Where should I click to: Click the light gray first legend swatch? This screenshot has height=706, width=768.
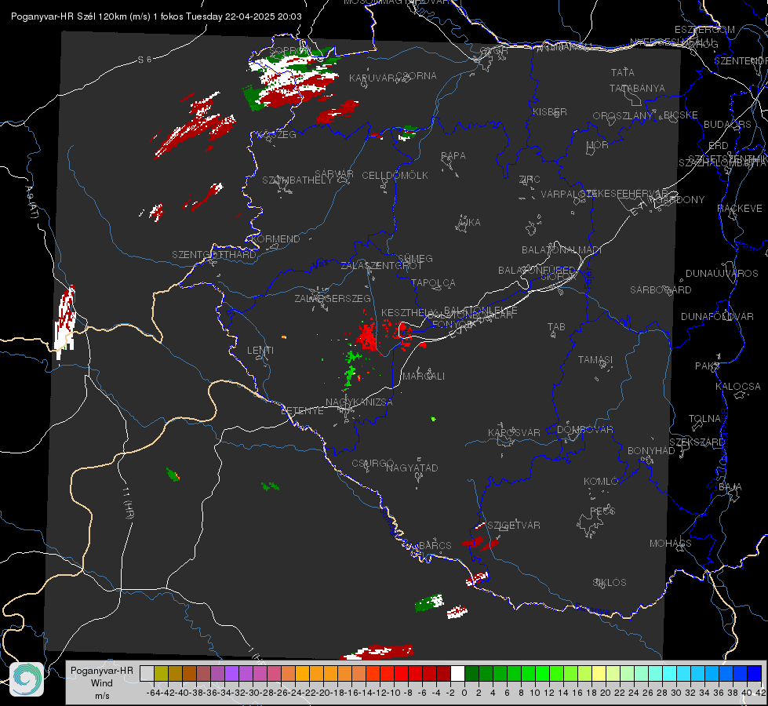(147, 673)
